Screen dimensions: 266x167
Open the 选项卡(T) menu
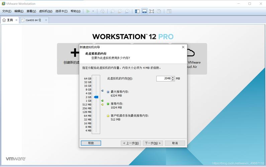(x=62, y=11)
